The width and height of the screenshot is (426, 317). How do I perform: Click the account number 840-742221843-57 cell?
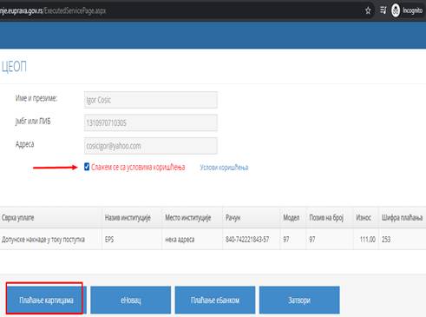coord(247,240)
